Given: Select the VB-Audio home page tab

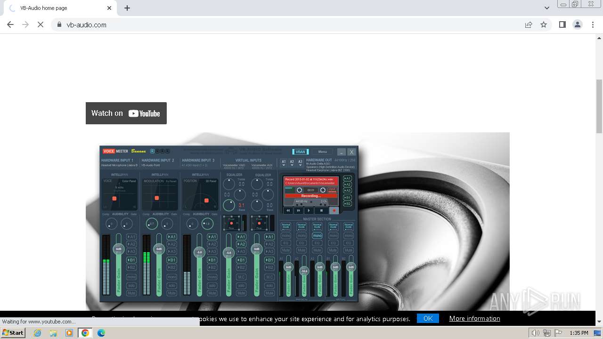Looking at the screenshot, I should (x=60, y=8).
